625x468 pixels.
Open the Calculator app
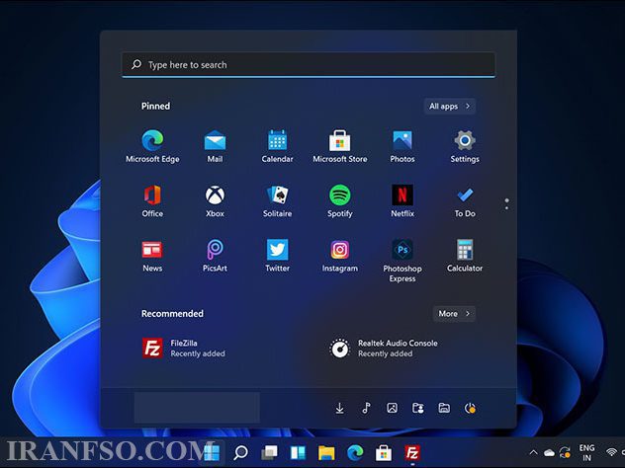coord(465,256)
